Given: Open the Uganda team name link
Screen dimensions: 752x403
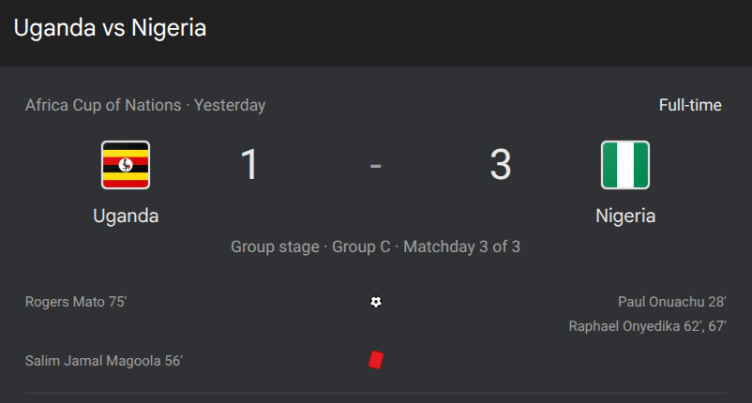Looking at the screenshot, I should 126,216.
